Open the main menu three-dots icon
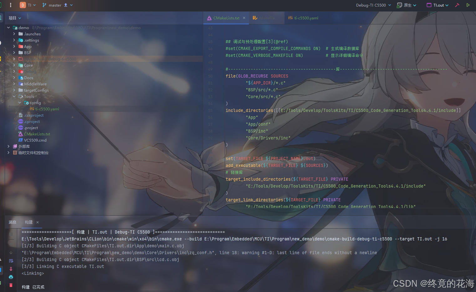The height and width of the screenshot is (292, 476). coord(11,5)
